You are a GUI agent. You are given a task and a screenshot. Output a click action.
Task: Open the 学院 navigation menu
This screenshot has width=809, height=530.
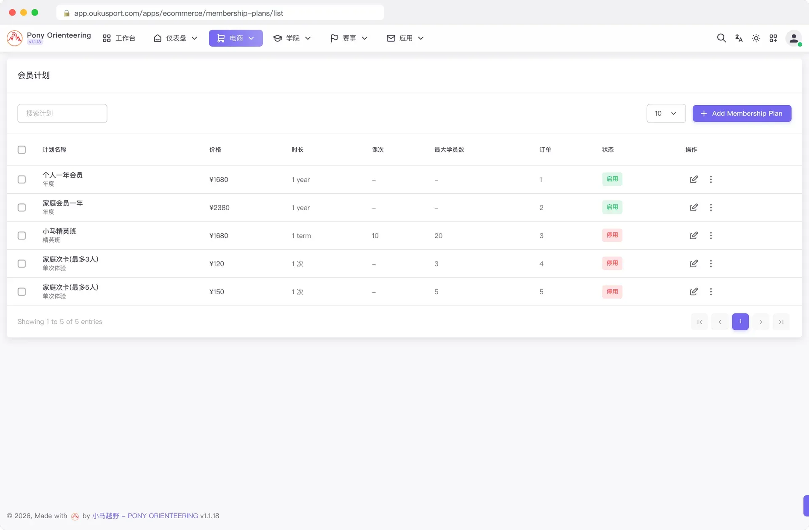point(292,38)
